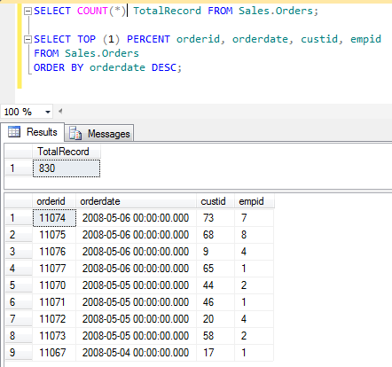Place cursor on Sales.Orders in FROM line

click(102, 53)
